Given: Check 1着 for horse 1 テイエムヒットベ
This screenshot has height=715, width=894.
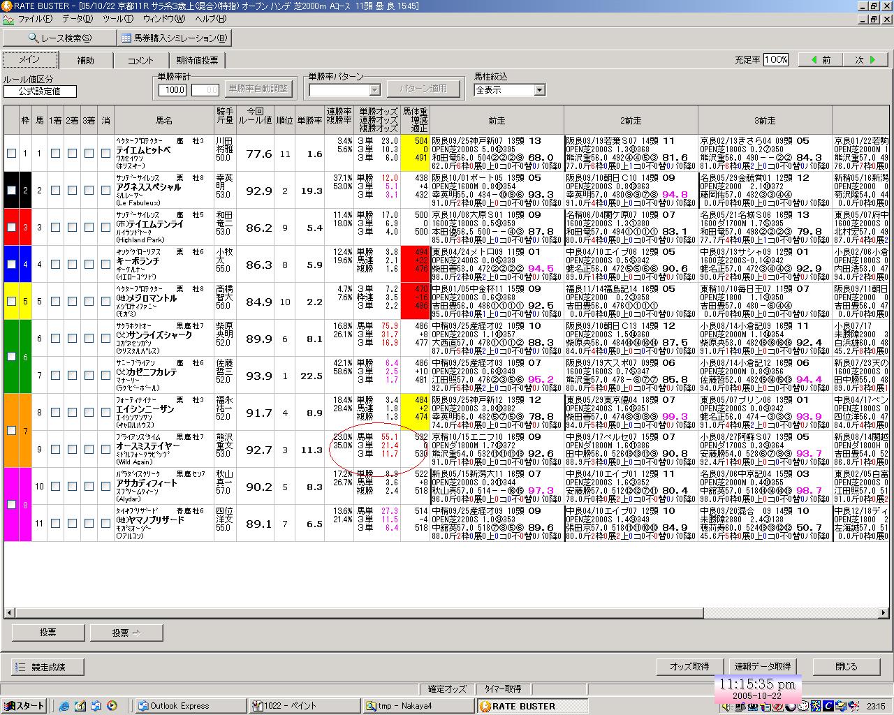Looking at the screenshot, I should click(x=55, y=154).
